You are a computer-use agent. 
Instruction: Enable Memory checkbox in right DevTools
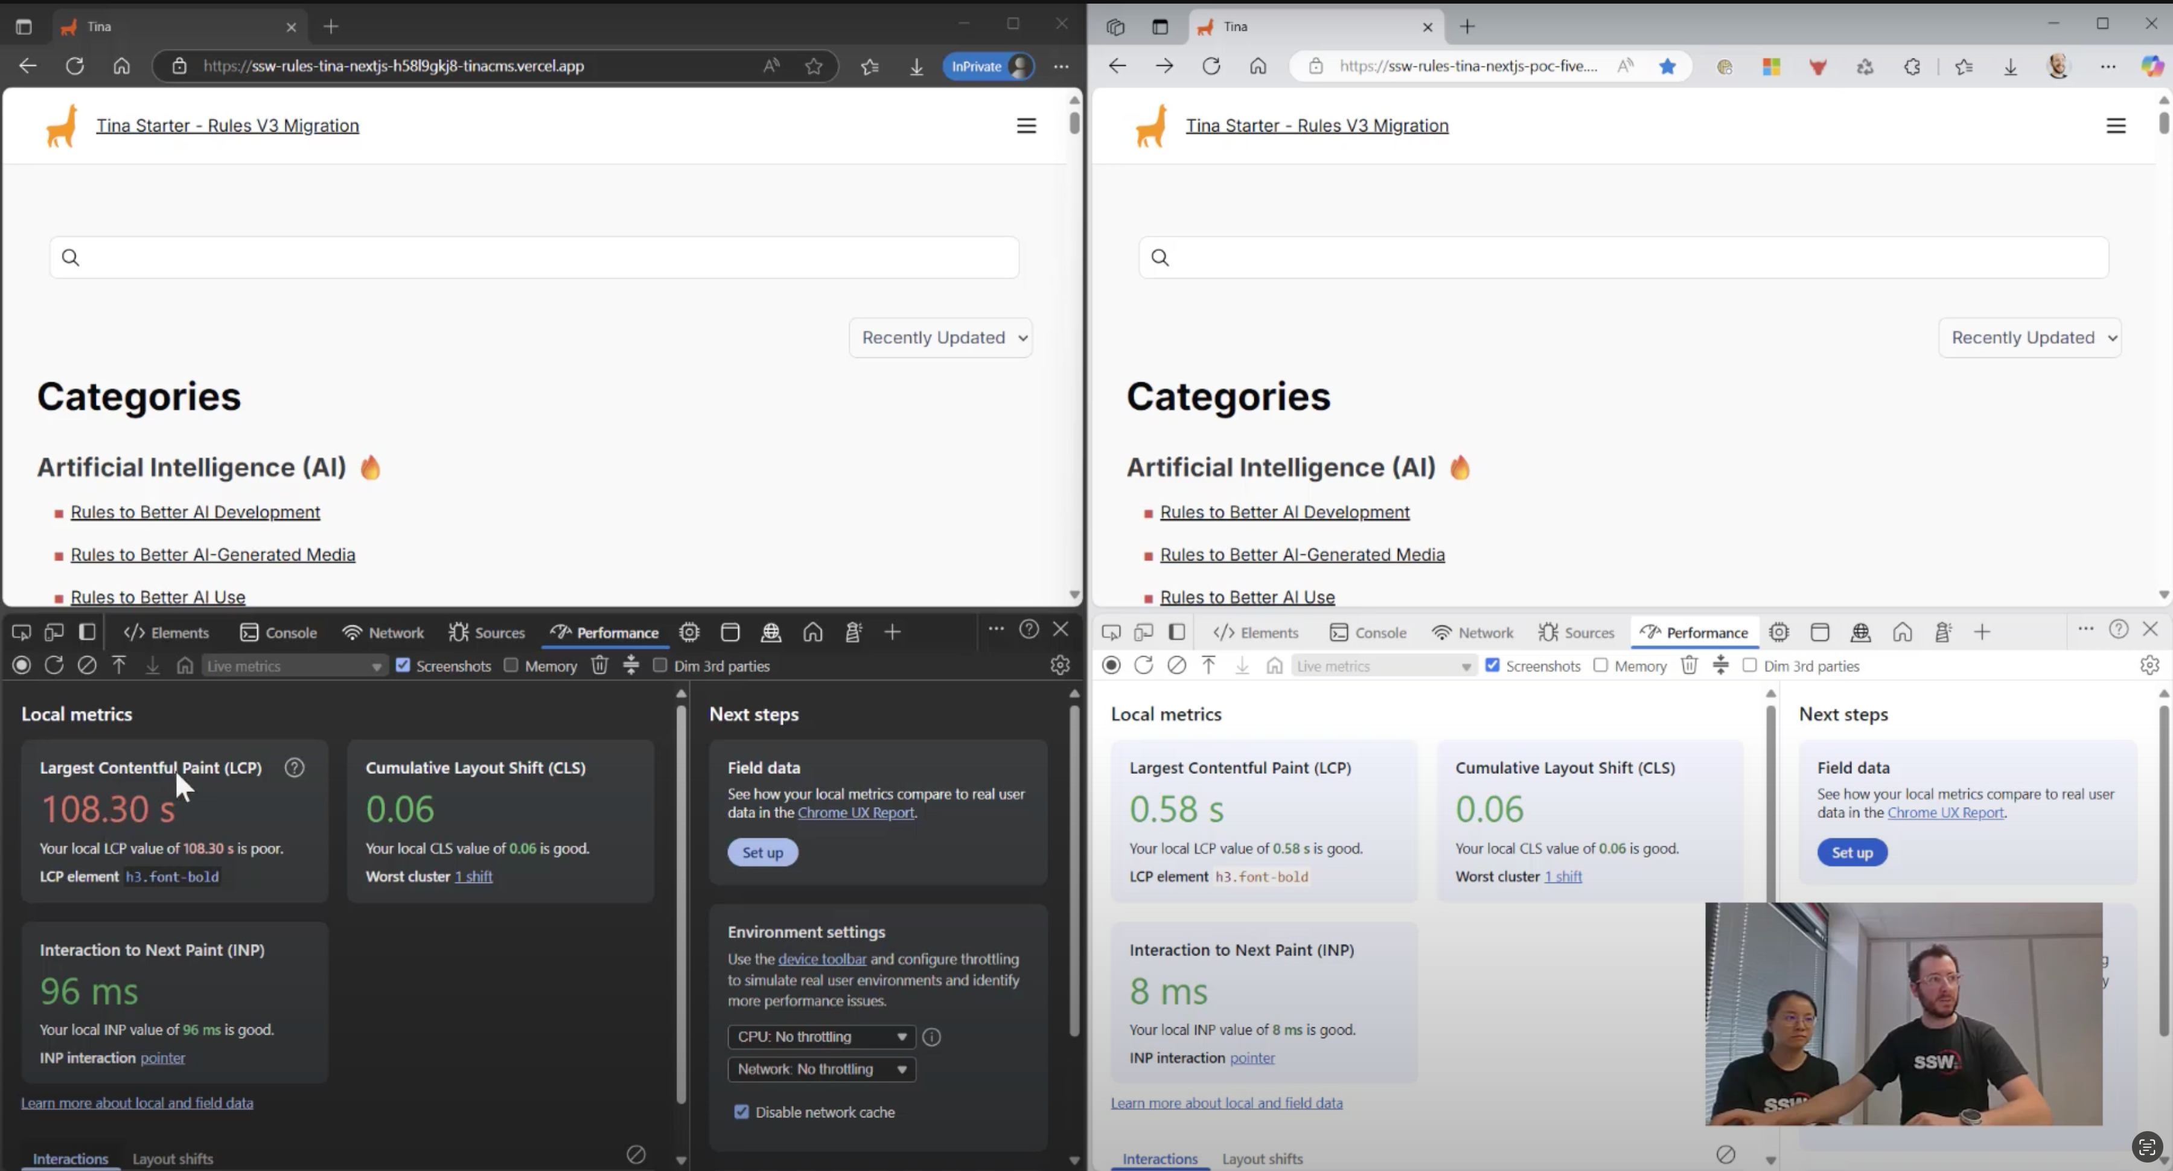(1600, 666)
